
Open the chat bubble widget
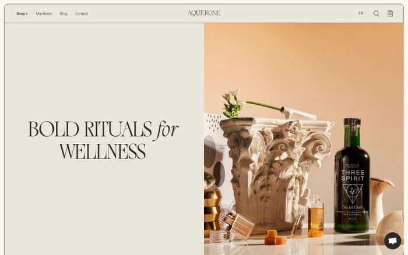392,240
